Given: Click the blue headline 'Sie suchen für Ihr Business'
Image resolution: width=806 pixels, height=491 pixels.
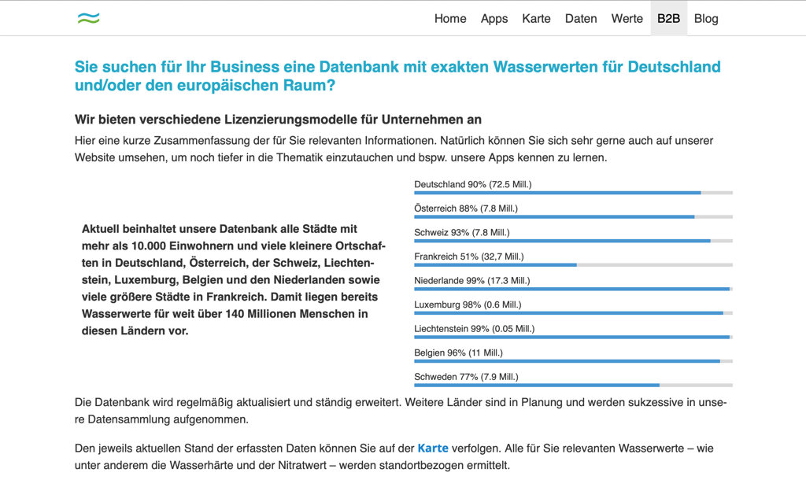Looking at the screenshot, I should (x=397, y=76).
